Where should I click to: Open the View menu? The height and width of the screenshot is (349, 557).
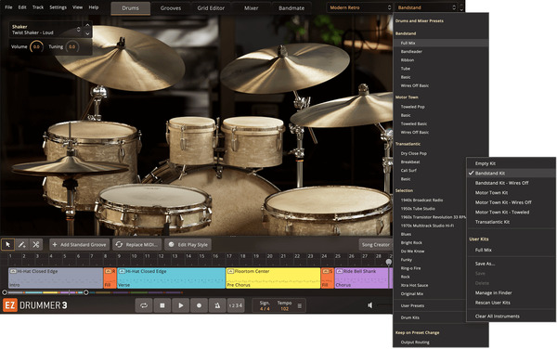(77, 7)
